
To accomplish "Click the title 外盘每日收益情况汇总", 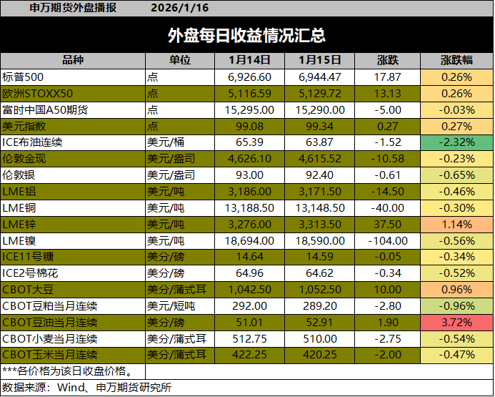I will pyautogui.click(x=246, y=35).
